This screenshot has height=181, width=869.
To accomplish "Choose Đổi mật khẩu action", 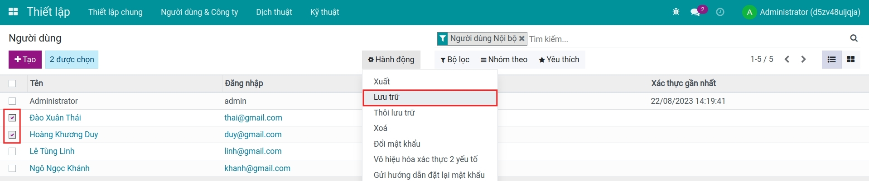I will pos(430,144).
